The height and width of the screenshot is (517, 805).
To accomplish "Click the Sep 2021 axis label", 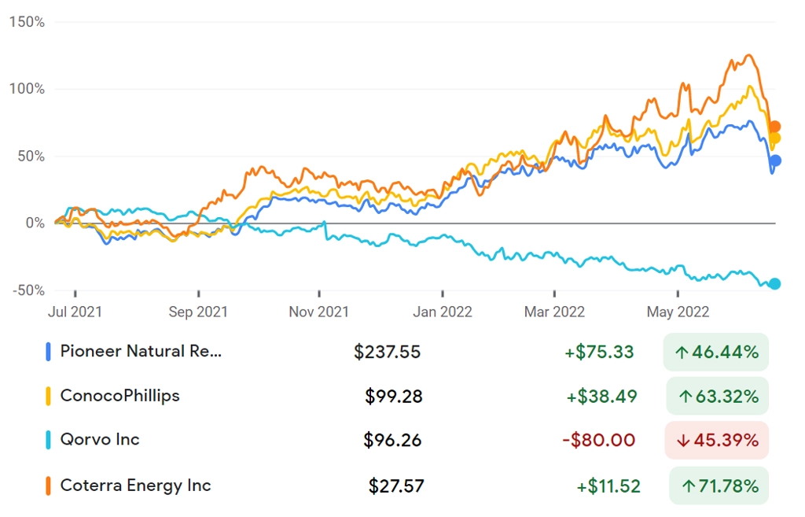I will [x=198, y=312].
